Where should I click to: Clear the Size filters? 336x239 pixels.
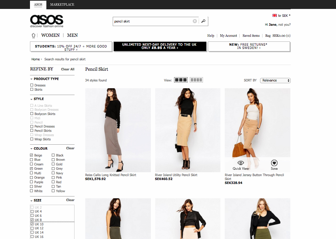[70, 200]
